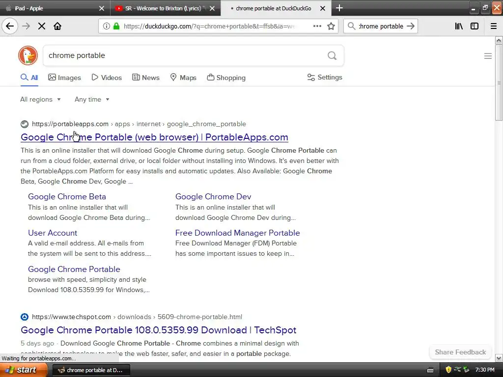Click the security shield tray icon
The width and height of the screenshot is (503, 377).
(x=448, y=370)
